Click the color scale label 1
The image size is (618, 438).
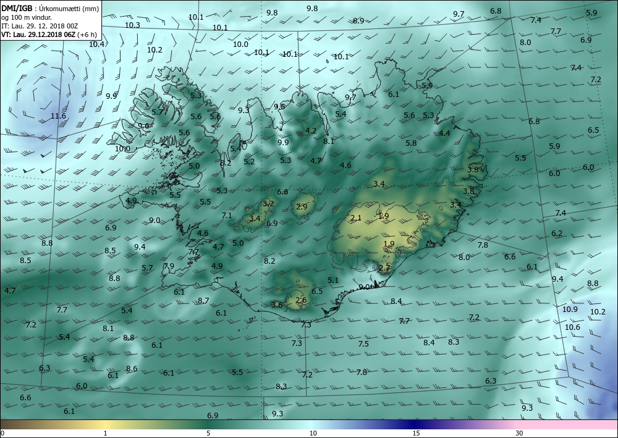click(x=105, y=434)
